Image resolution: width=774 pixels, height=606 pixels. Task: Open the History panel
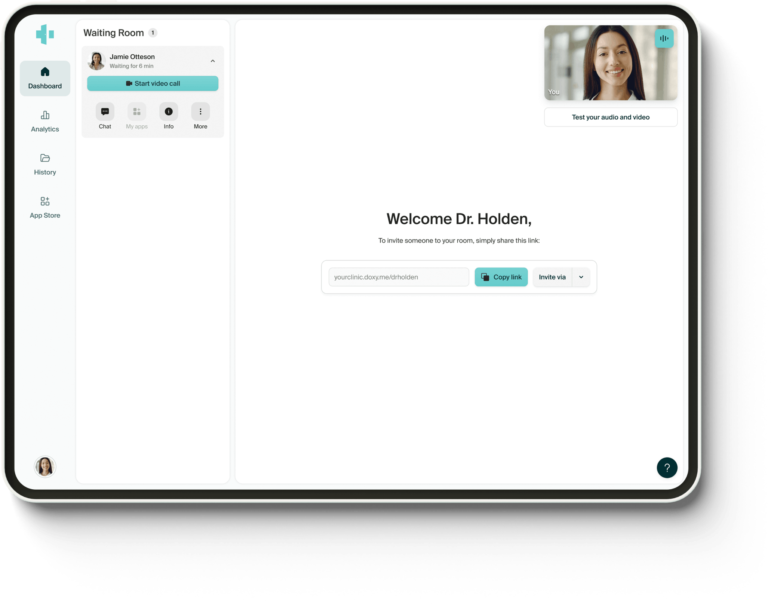pyautogui.click(x=44, y=165)
